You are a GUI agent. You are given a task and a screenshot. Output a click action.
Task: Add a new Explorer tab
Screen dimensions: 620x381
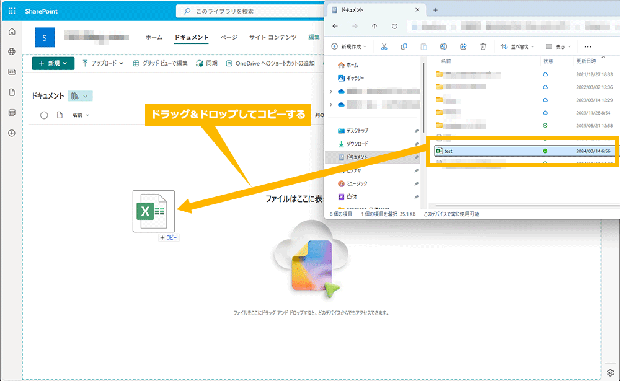click(x=435, y=11)
